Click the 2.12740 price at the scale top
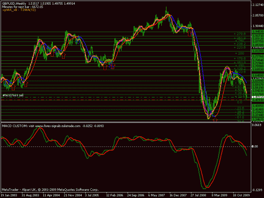The height and width of the screenshot is (198, 264). tap(258, 5)
